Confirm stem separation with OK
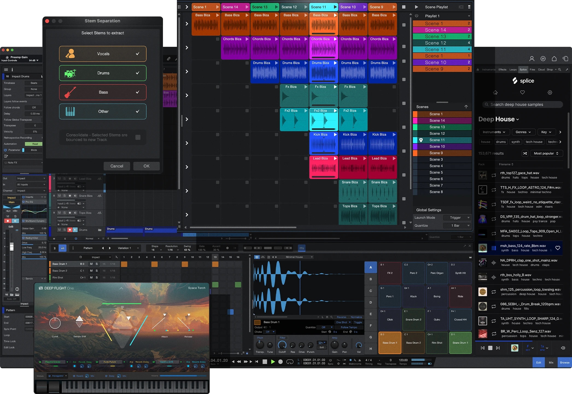Viewport: 572px width, 394px height. pyautogui.click(x=146, y=166)
